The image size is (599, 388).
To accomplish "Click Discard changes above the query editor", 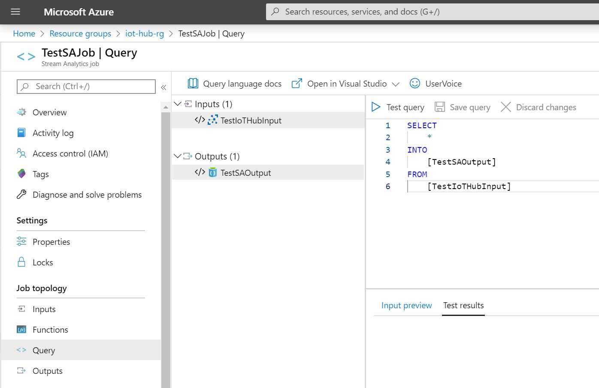I will click(x=538, y=107).
